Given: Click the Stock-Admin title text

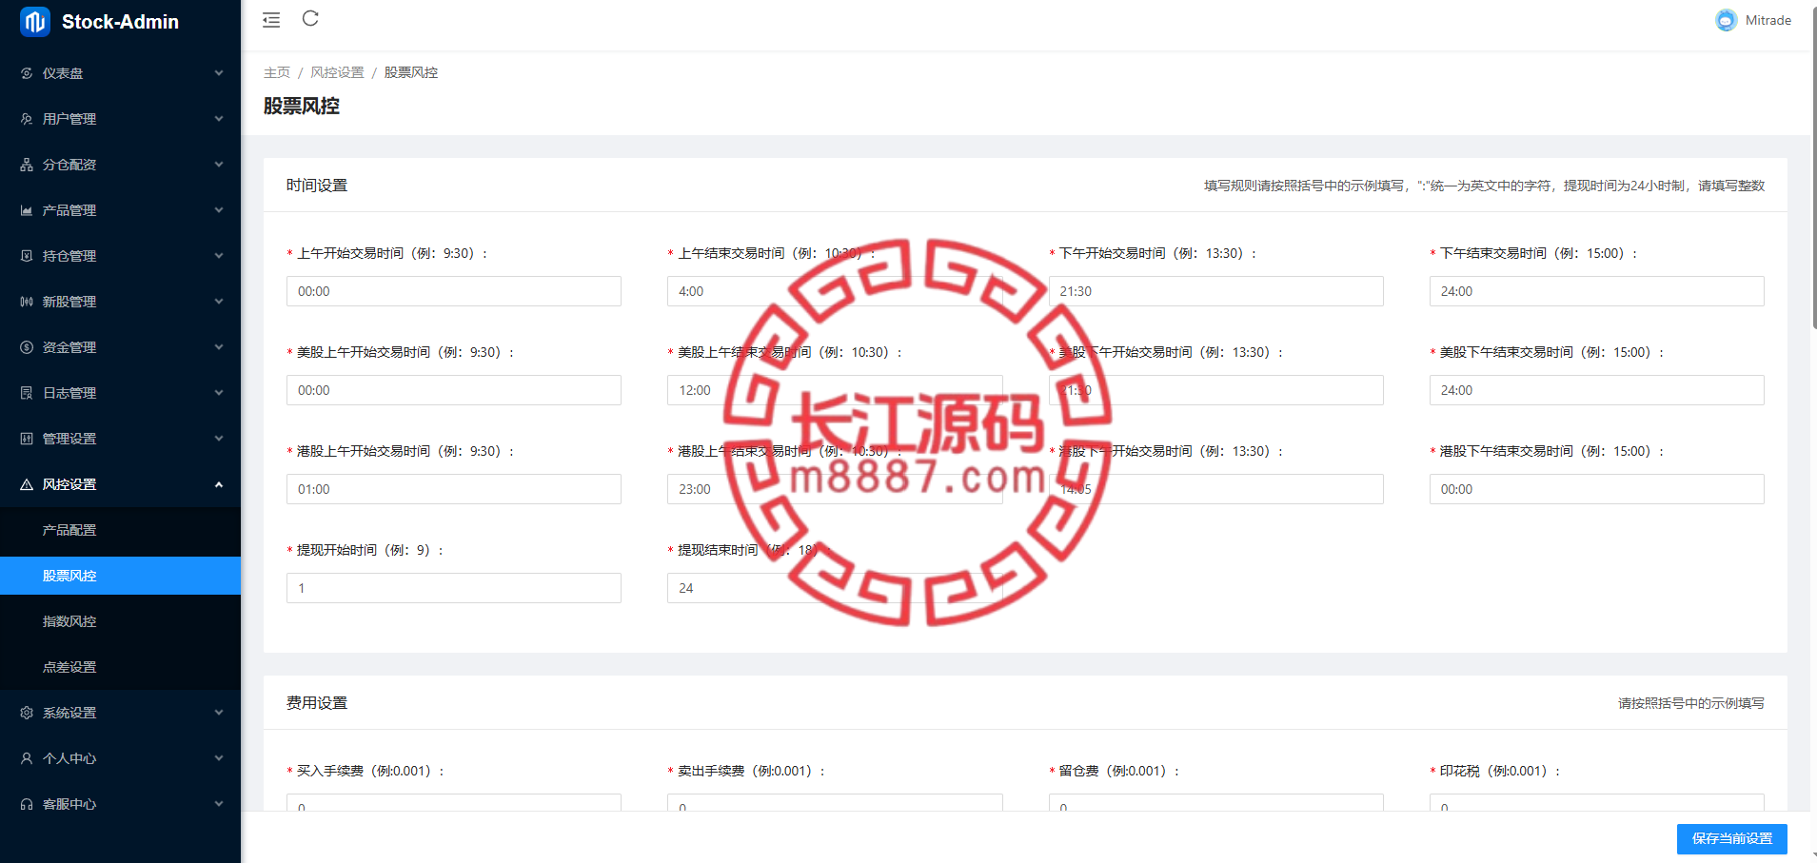Looking at the screenshot, I should click(x=120, y=22).
